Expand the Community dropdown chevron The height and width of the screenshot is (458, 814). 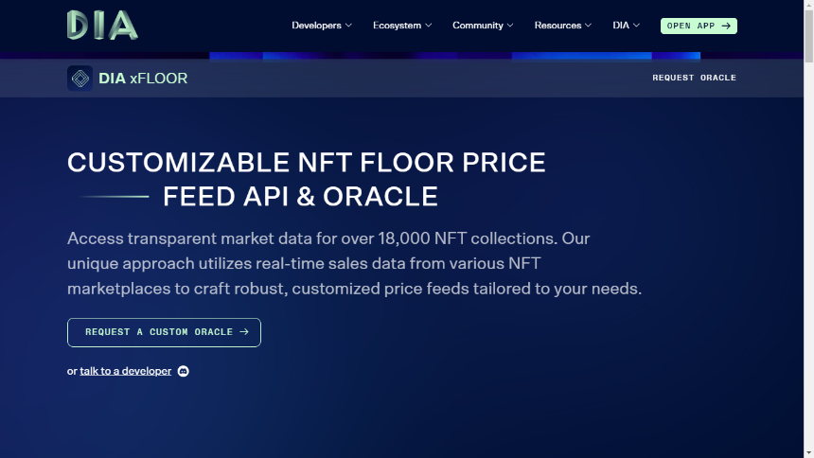[x=510, y=26]
